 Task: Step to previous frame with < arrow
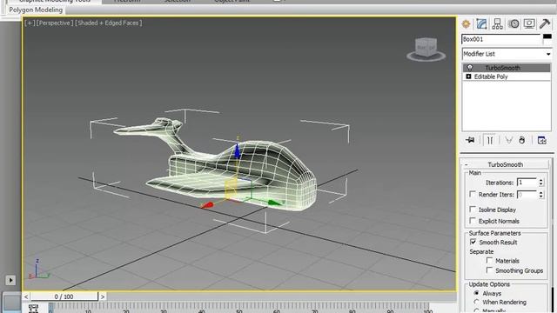pyautogui.click(x=26, y=296)
